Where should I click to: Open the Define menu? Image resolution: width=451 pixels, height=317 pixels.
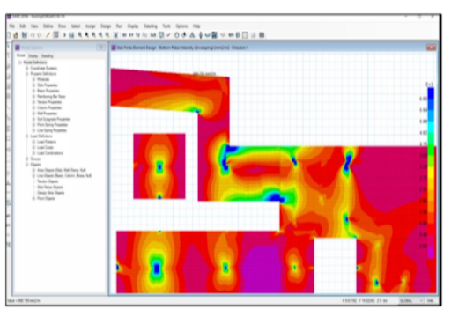48,26
